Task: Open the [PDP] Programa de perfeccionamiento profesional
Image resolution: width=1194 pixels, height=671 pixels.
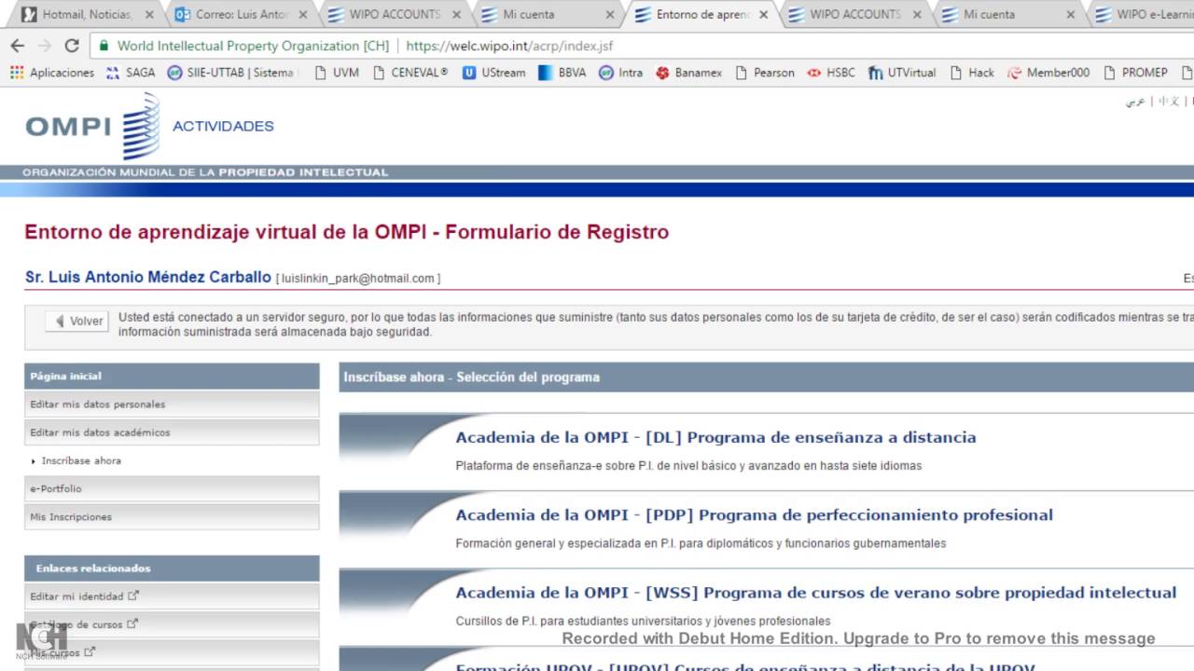Action: tap(754, 514)
